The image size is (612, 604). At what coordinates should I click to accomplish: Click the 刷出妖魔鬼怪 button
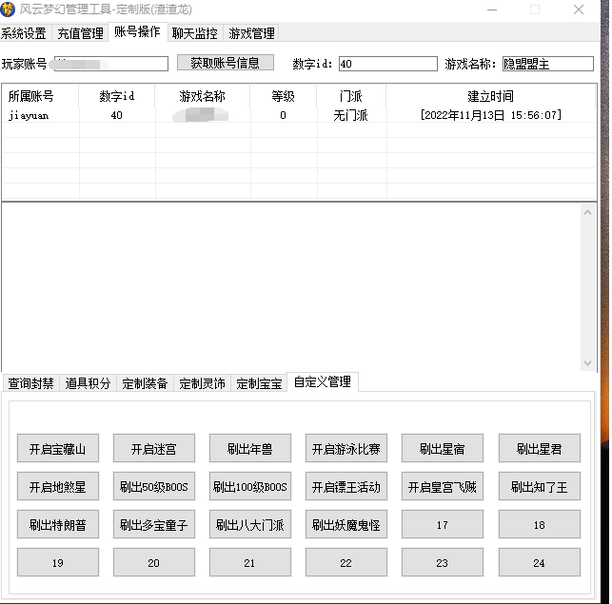(x=345, y=524)
